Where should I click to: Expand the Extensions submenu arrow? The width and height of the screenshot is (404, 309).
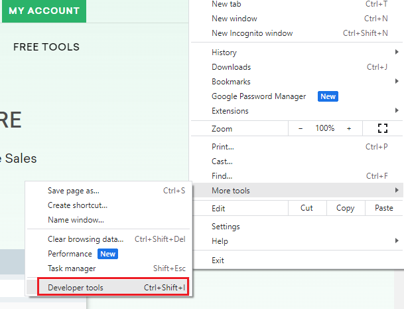click(x=397, y=110)
